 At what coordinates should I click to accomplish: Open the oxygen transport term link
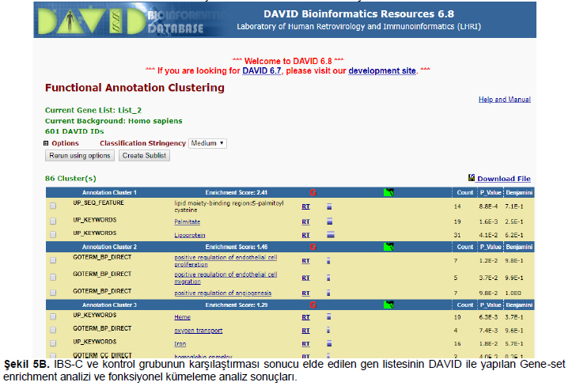(x=199, y=331)
